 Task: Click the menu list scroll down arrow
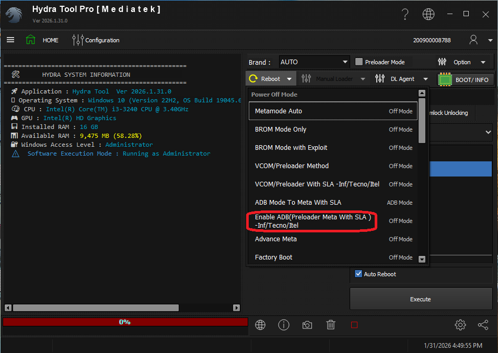click(422, 260)
